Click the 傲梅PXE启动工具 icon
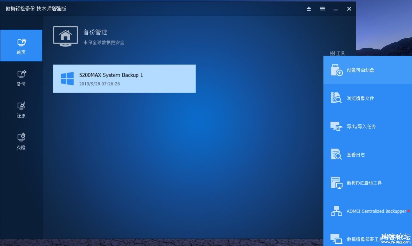This screenshot has height=246, width=412. pos(337,183)
